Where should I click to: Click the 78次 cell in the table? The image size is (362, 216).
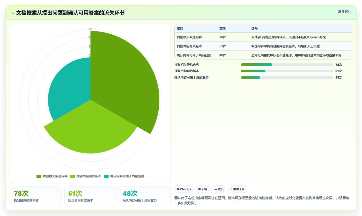point(223,37)
